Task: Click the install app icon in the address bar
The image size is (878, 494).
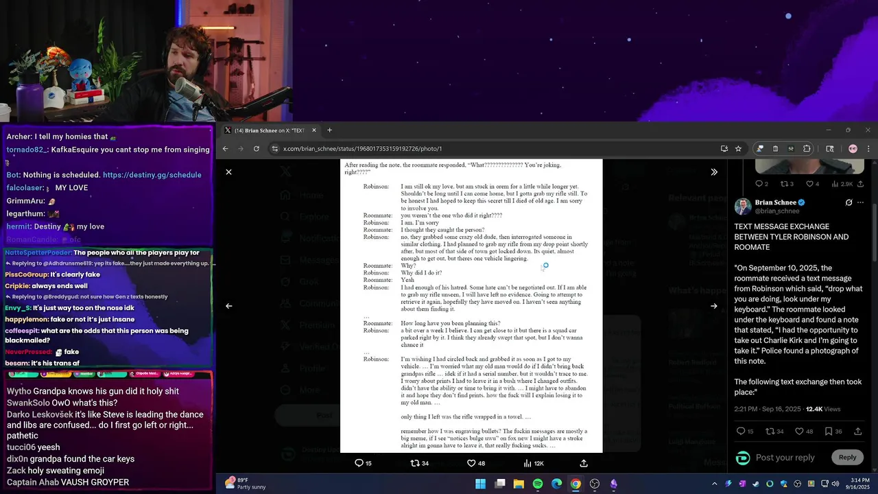Action: coord(724,148)
